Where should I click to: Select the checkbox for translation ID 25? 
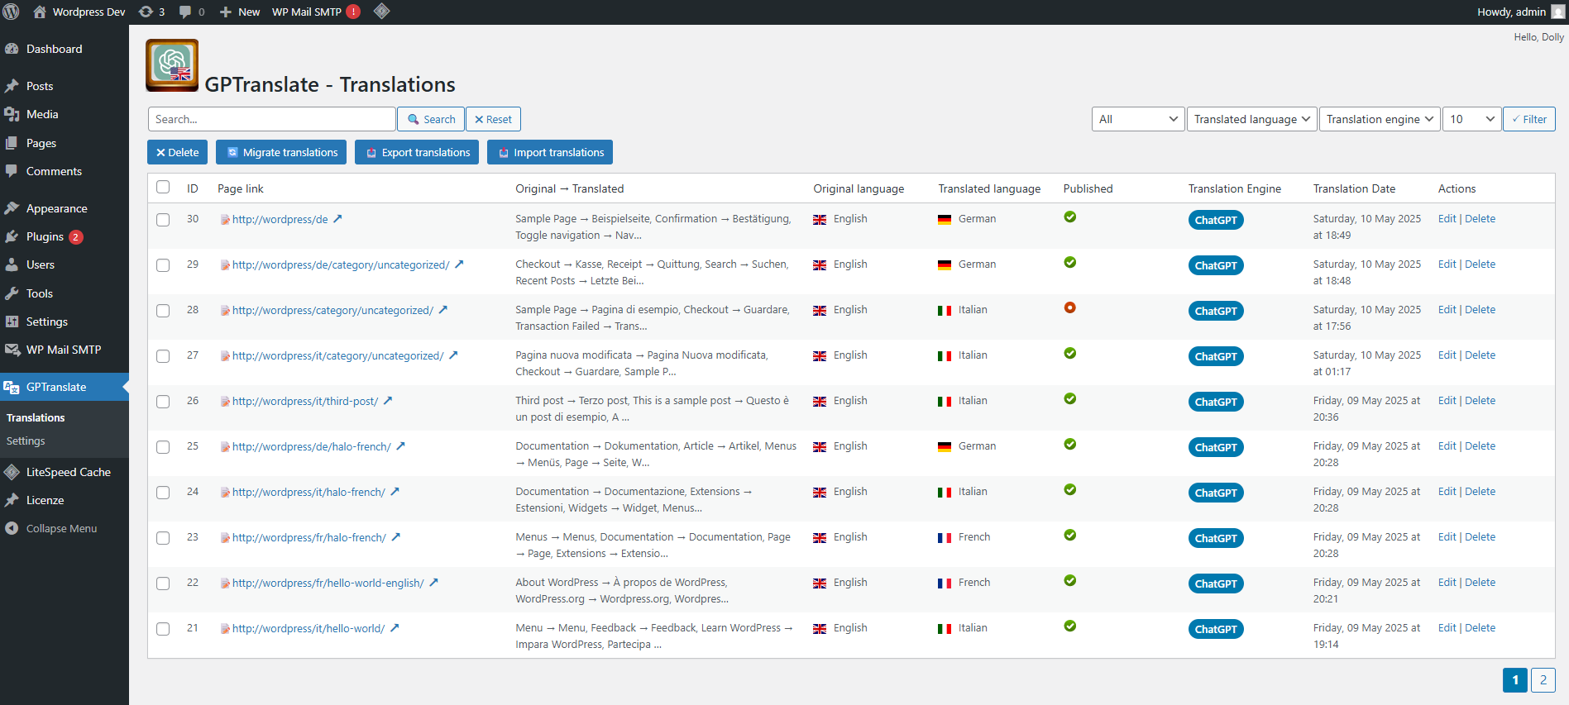[163, 447]
